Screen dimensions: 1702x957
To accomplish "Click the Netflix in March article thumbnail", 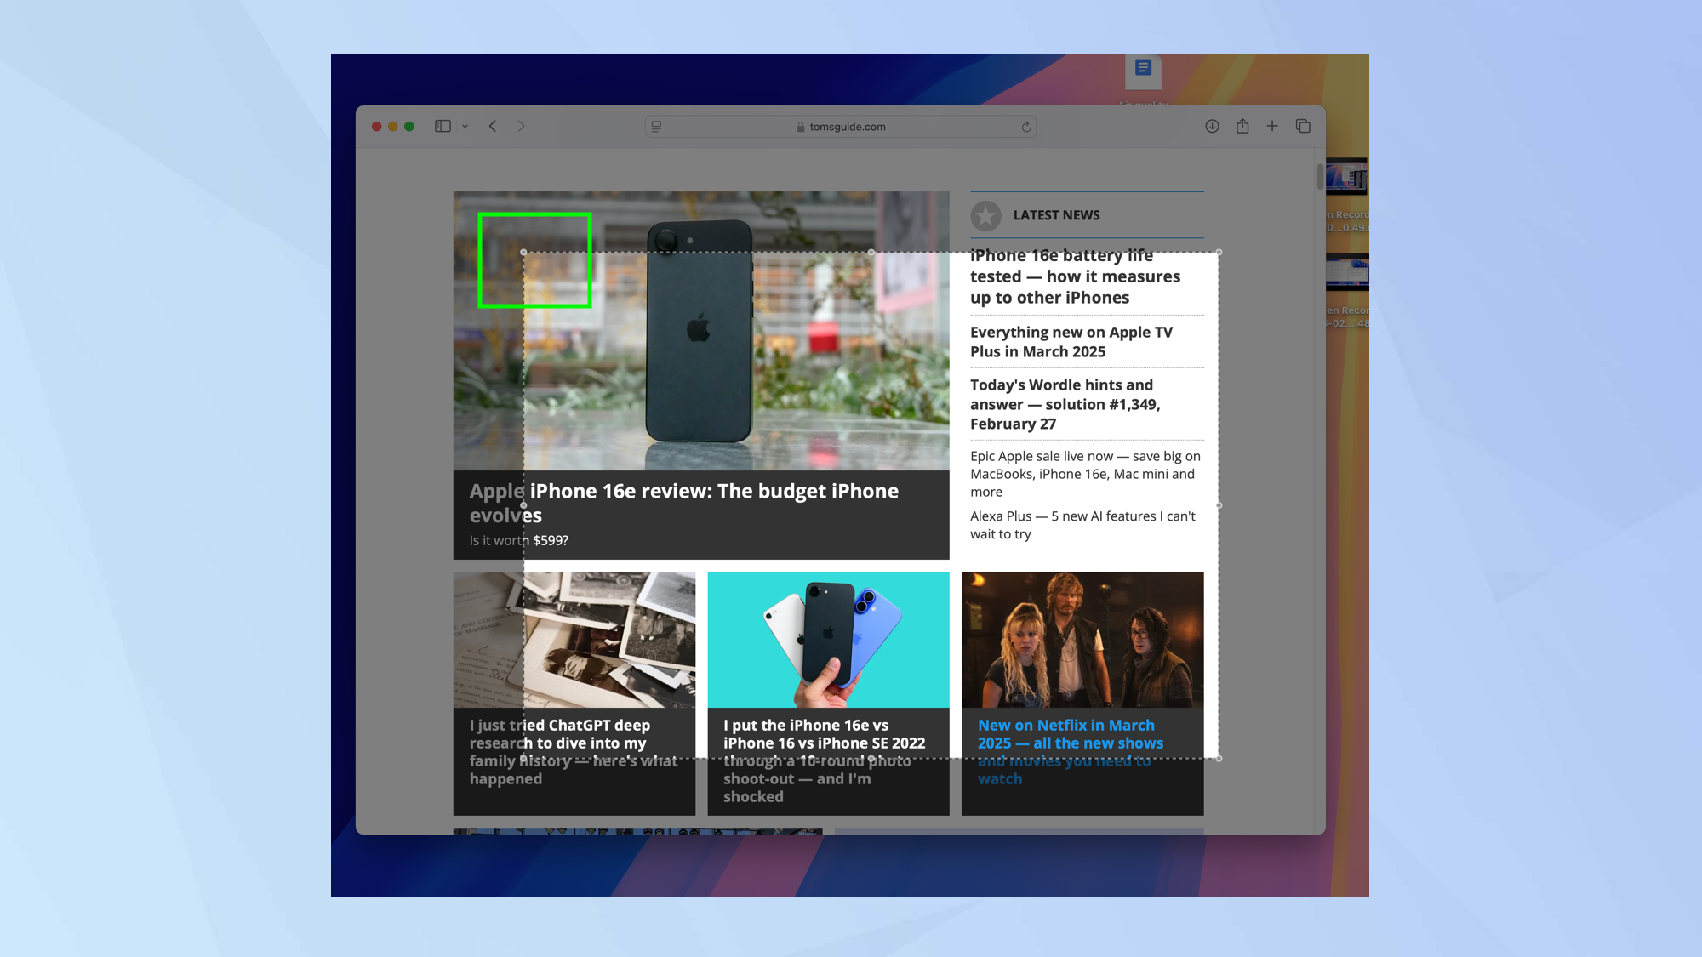I will [1082, 639].
